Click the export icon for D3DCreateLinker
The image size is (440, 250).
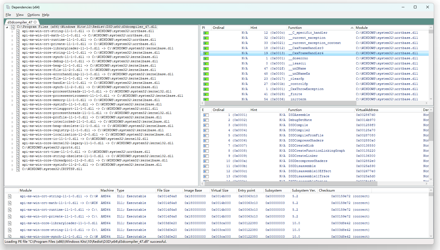[206, 156]
